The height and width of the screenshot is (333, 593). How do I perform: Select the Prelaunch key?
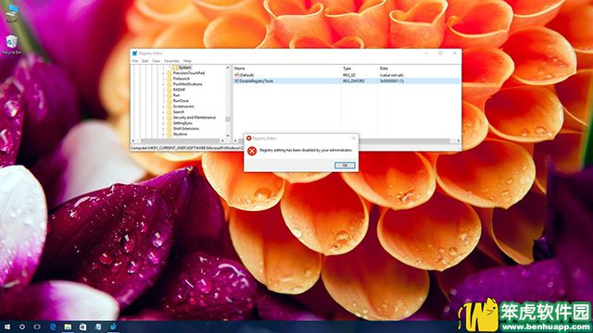[x=182, y=79]
